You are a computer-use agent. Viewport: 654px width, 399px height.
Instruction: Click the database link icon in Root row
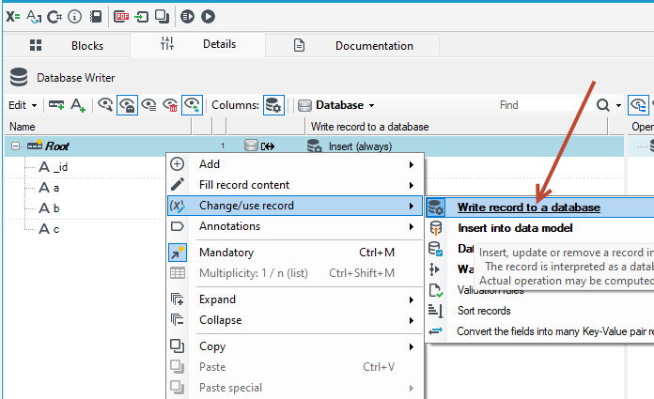click(259, 146)
